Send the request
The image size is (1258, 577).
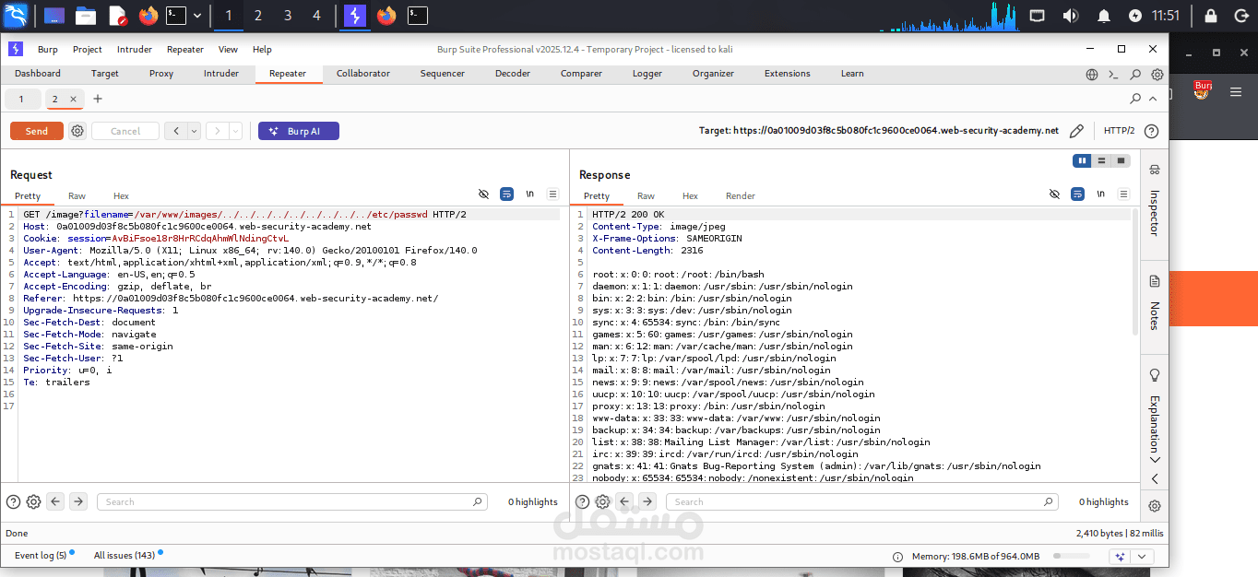click(37, 131)
